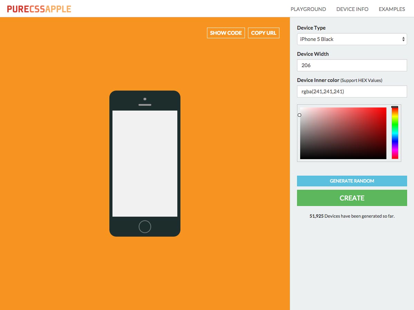This screenshot has height=310, width=414.
Task: Click the rainbow hue slider strip
Action: (395, 133)
